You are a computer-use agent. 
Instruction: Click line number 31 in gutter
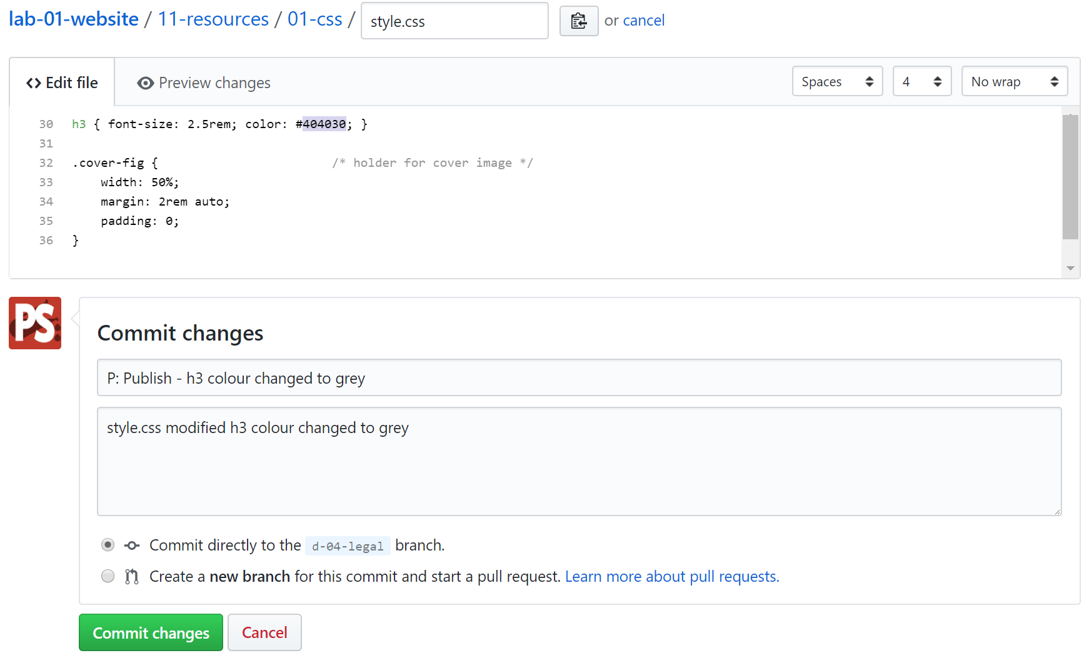pos(46,143)
